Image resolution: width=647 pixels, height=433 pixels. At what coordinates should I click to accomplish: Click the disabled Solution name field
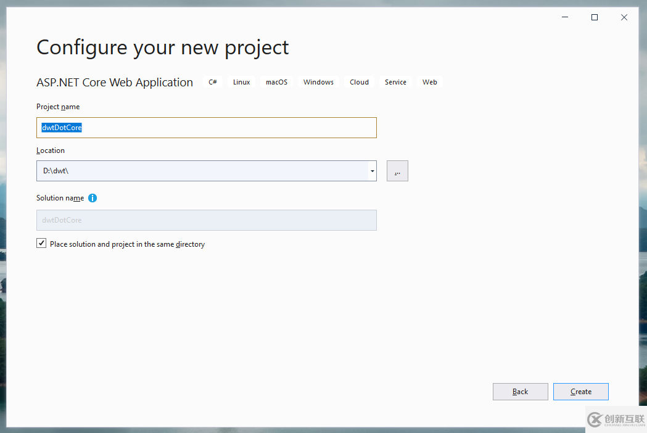tap(207, 220)
